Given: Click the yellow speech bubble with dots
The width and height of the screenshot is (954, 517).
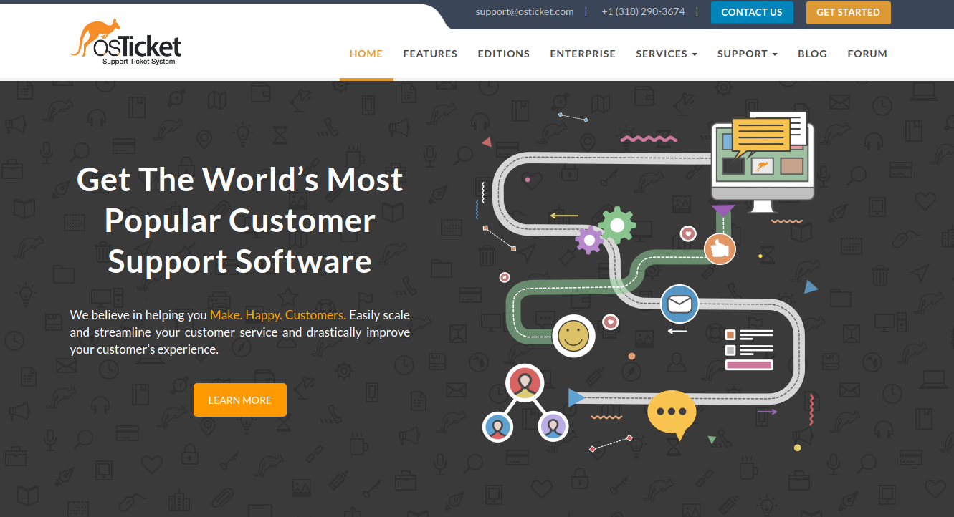Looking at the screenshot, I should click(x=672, y=414).
